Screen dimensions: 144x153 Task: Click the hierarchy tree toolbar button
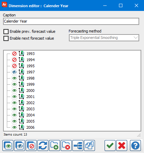(x=78, y=145)
